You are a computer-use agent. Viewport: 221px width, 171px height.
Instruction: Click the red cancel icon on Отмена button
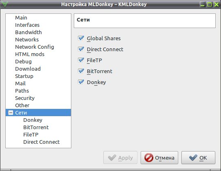tap(149, 158)
